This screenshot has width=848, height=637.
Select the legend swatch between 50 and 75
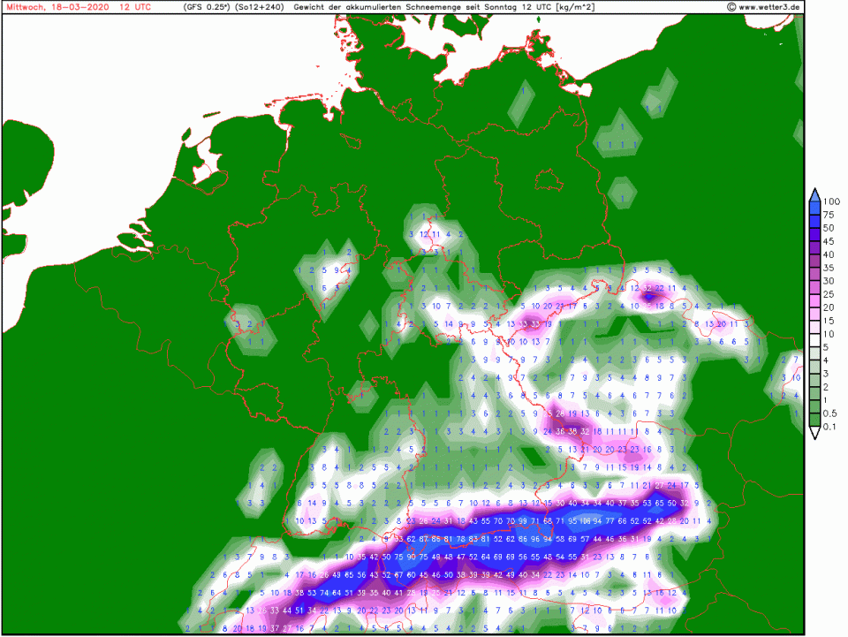tap(814, 221)
